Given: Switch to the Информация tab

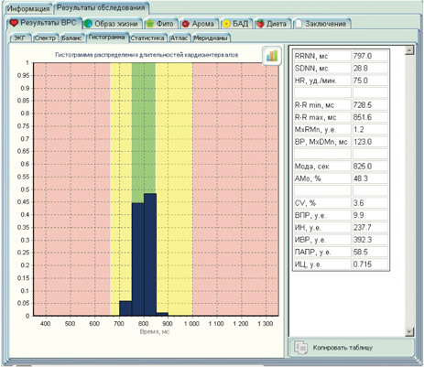Looking at the screenshot, I should 28,9.
